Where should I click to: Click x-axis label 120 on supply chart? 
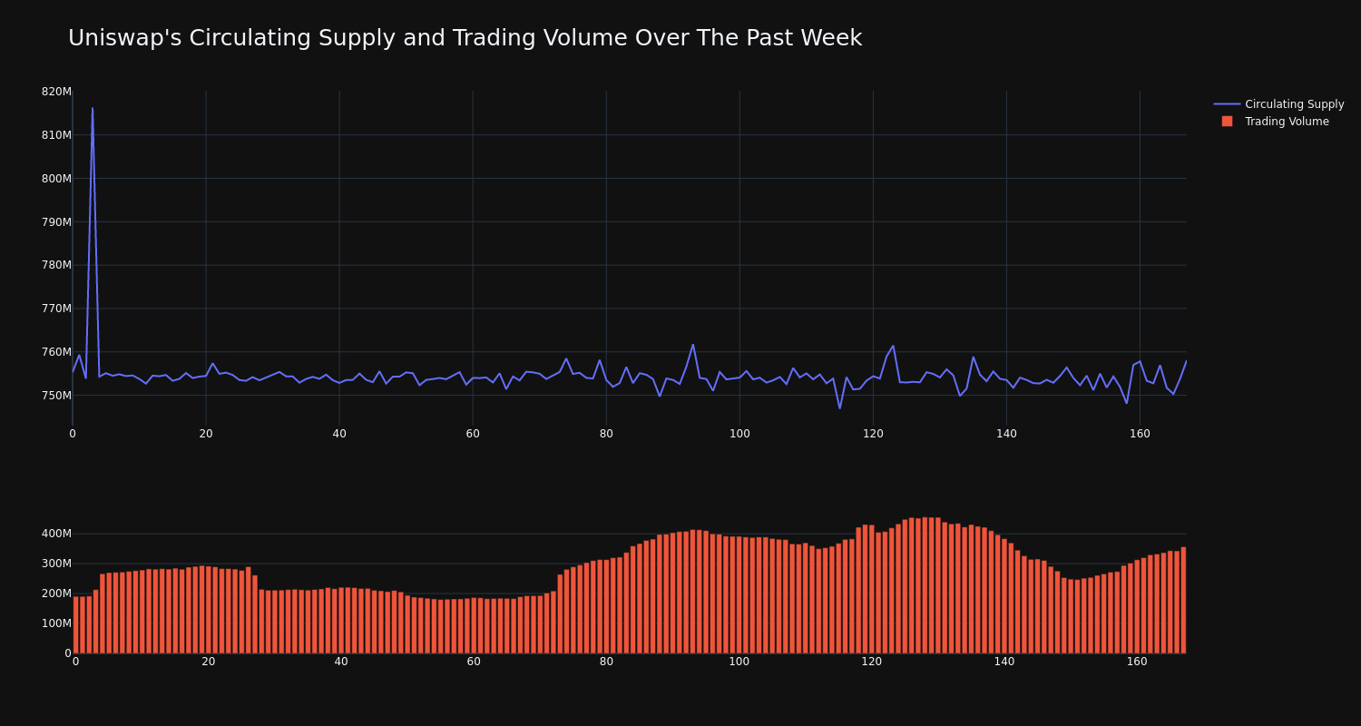tap(873, 434)
